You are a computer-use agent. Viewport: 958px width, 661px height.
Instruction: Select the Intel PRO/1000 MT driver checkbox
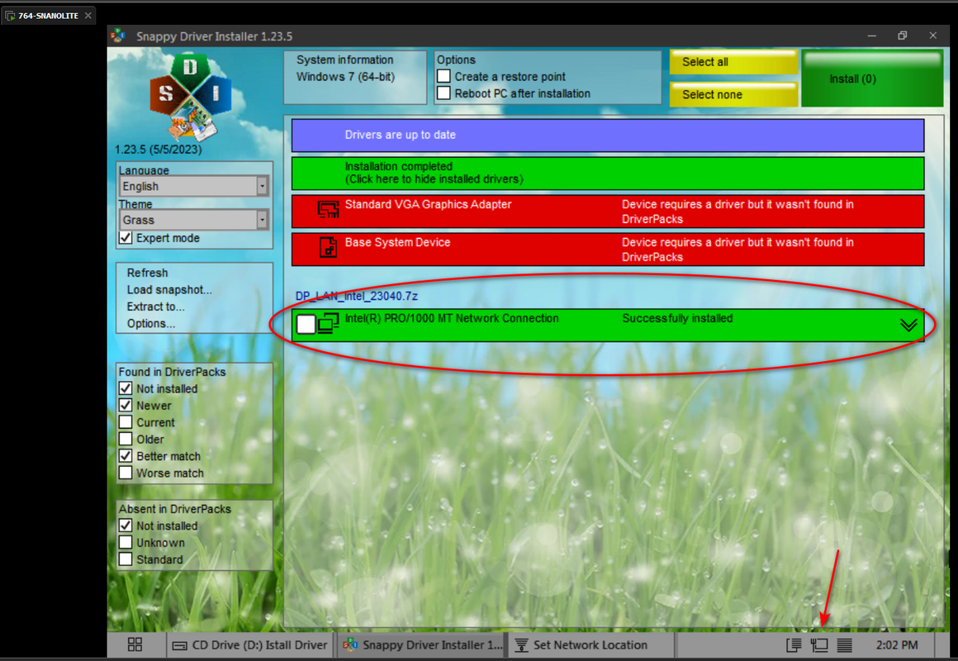306,324
